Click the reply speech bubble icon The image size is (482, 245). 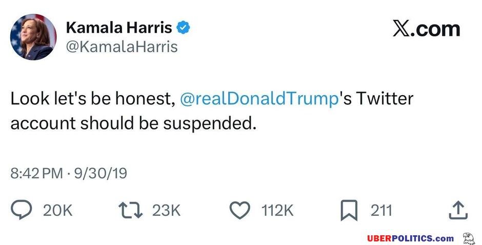[22, 210]
